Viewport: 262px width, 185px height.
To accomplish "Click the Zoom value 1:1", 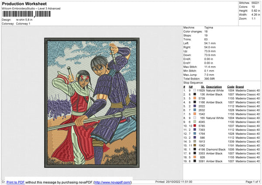I will click(x=253, y=18).
